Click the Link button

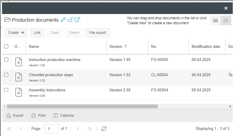click(x=37, y=33)
